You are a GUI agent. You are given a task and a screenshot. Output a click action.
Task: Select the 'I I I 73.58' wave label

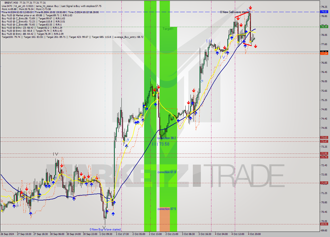(x=161, y=144)
